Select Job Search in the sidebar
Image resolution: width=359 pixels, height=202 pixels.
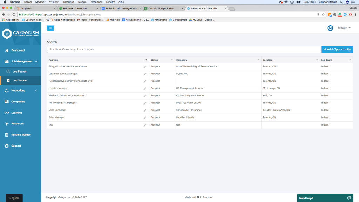click(20, 72)
